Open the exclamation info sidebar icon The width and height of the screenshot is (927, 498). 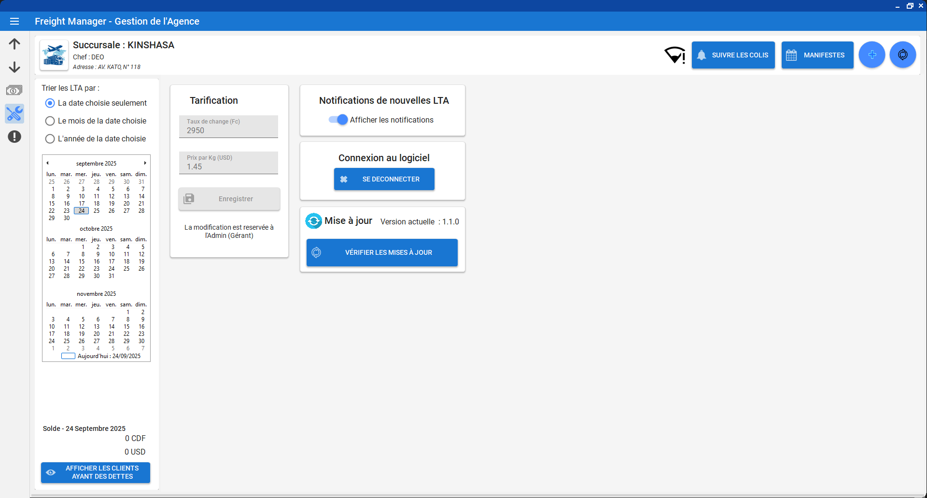tap(14, 137)
